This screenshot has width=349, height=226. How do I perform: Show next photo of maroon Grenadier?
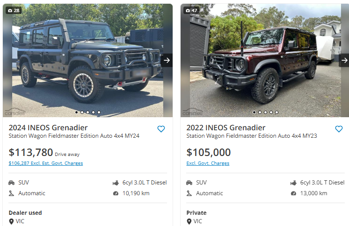(x=344, y=60)
